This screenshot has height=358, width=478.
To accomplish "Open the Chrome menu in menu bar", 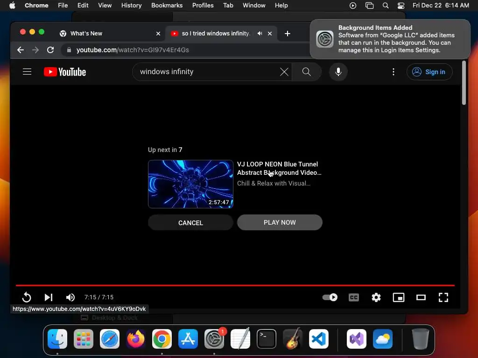I will click(36, 6).
